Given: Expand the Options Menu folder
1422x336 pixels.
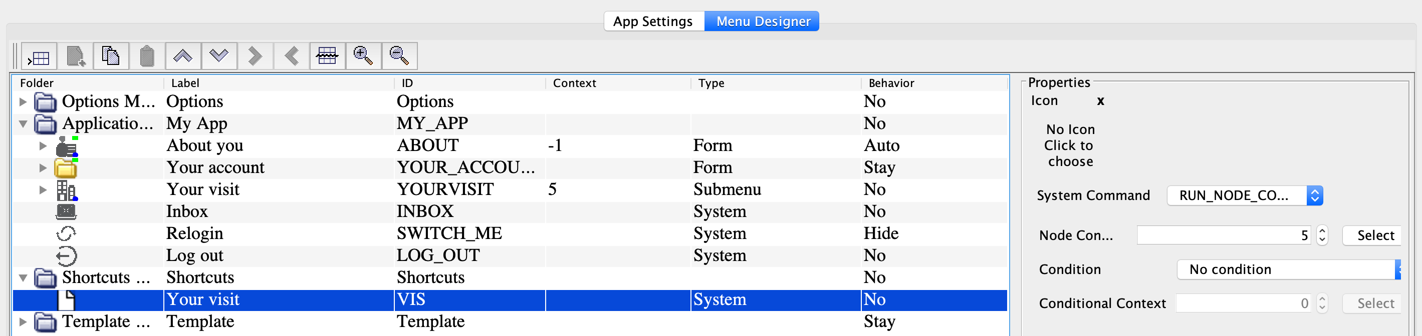Looking at the screenshot, I should 23,101.
